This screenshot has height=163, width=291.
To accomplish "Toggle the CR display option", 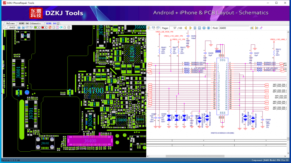I will coord(61,28).
